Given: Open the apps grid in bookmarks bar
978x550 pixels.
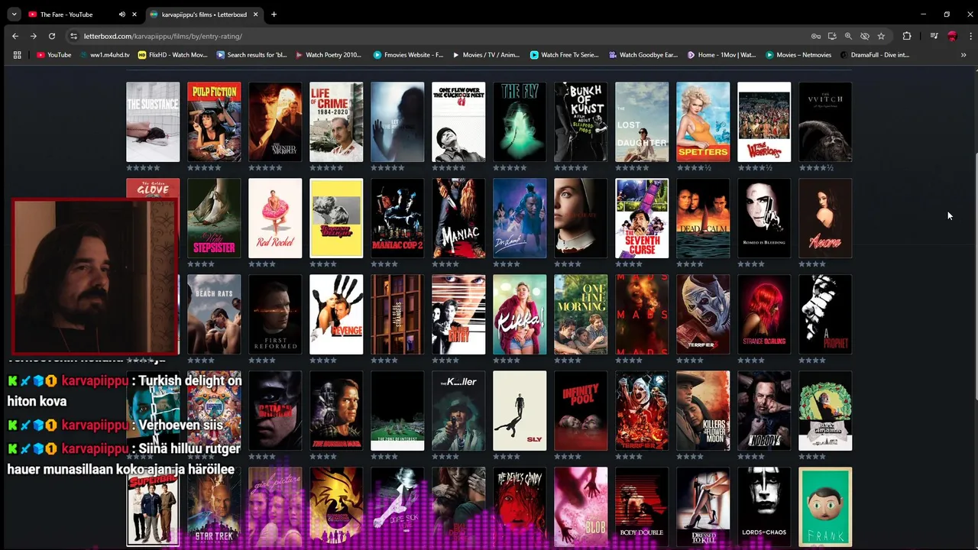Looking at the screenshot, I should pyautogui.click(x=17, y=55).
